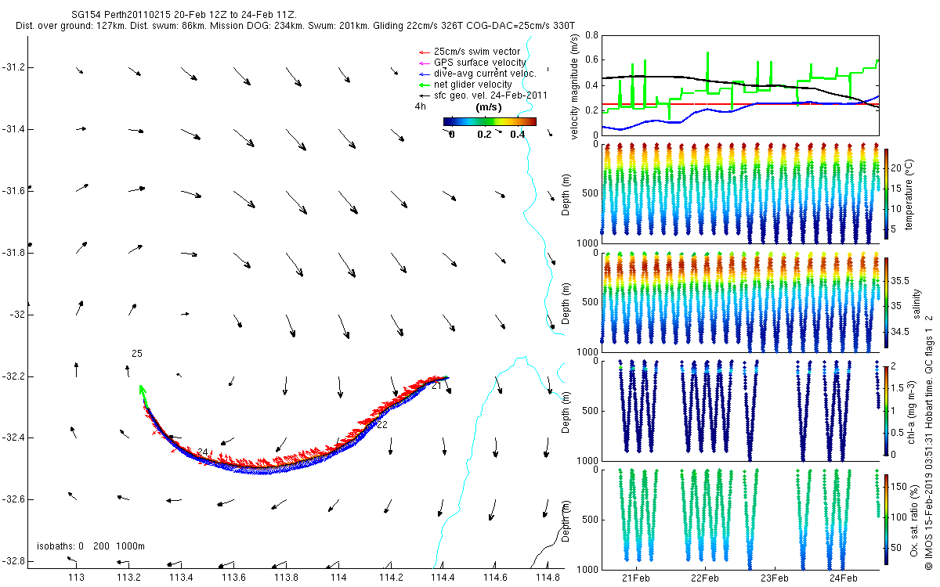Screen dimensions: 940x587
Task: Click the chl-a colorbar
Action: [887, 410]
